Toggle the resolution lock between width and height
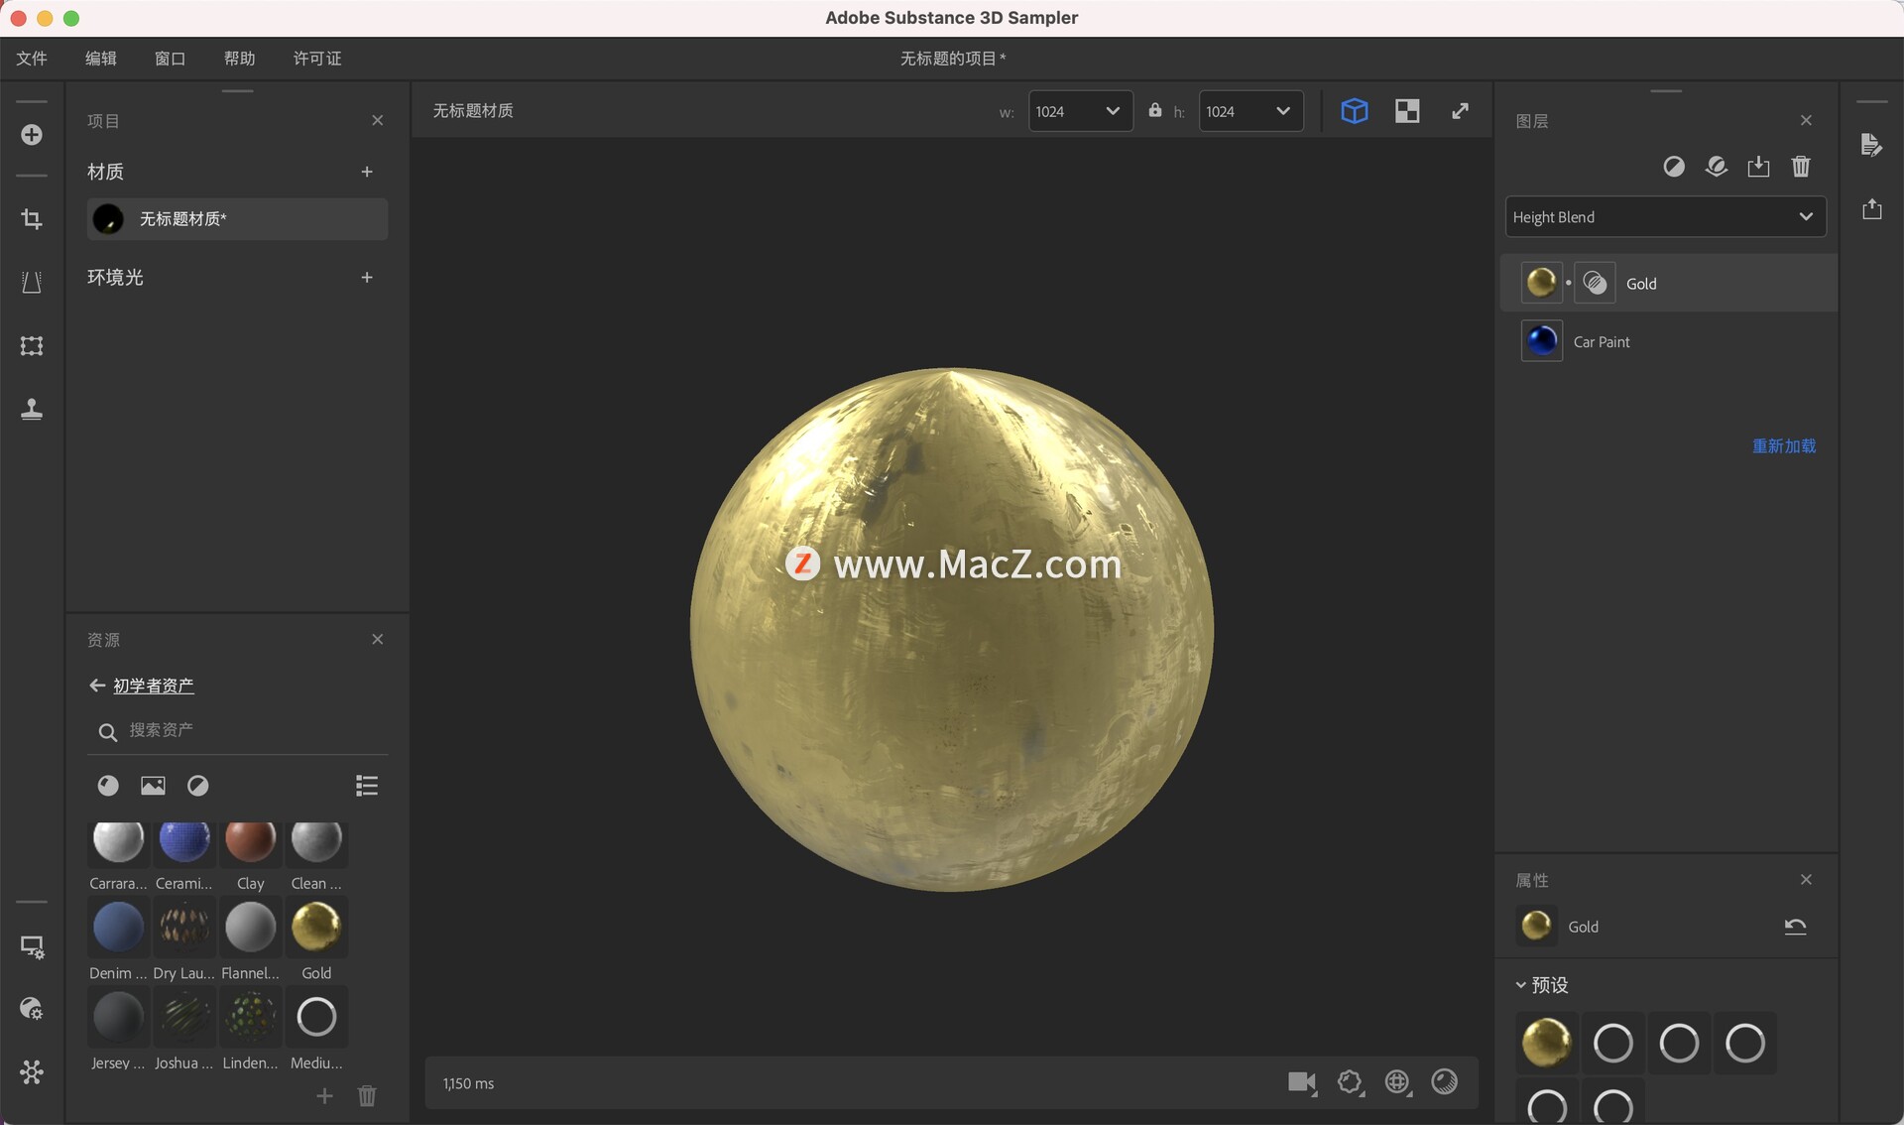Screen dimensions: 1904x1125 pyautogui.click(x=1154, y=110)
